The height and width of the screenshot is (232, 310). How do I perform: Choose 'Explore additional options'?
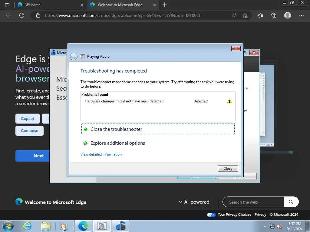pos(117,143)
